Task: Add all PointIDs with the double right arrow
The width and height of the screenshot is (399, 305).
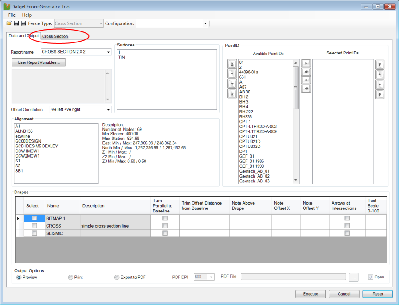Action: (306, 72)
